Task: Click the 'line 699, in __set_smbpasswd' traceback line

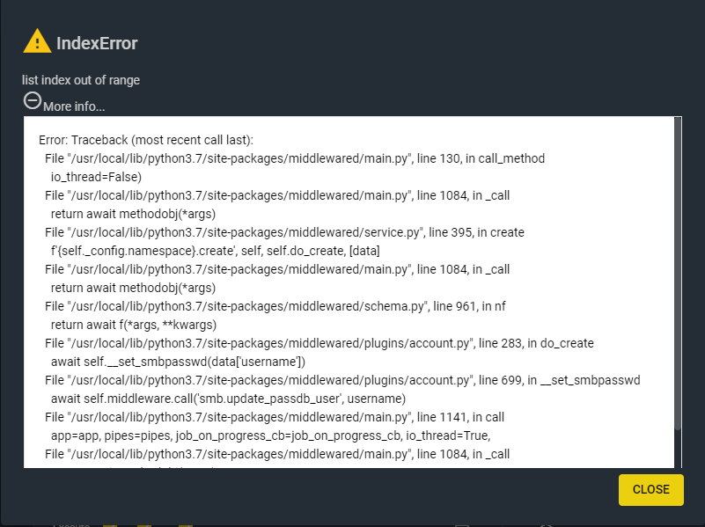Action: [x=342, y=380]
